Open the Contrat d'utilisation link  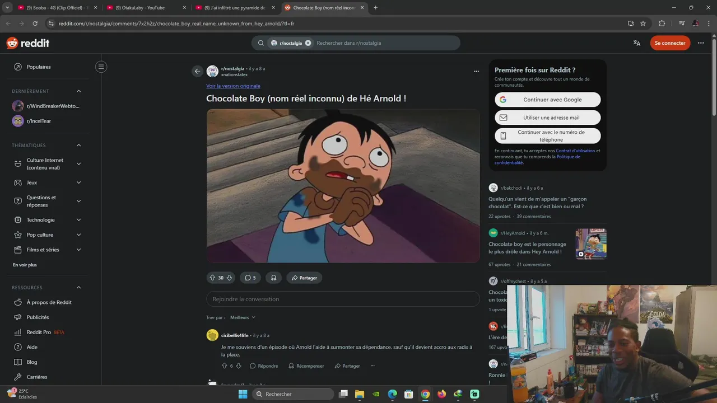(575, 151)
